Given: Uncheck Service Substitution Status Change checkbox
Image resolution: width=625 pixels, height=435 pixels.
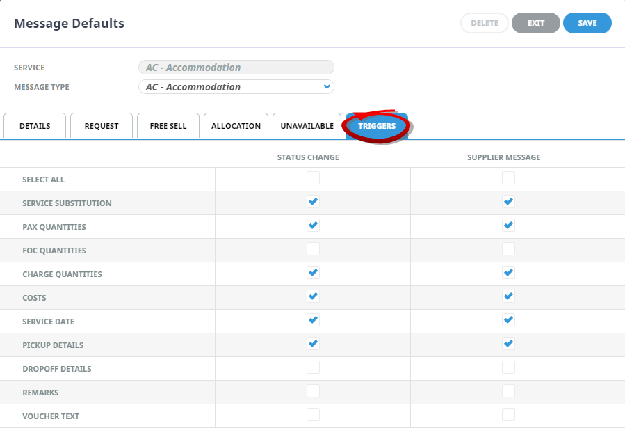Looking at the screenshot, I should point(314,202).
